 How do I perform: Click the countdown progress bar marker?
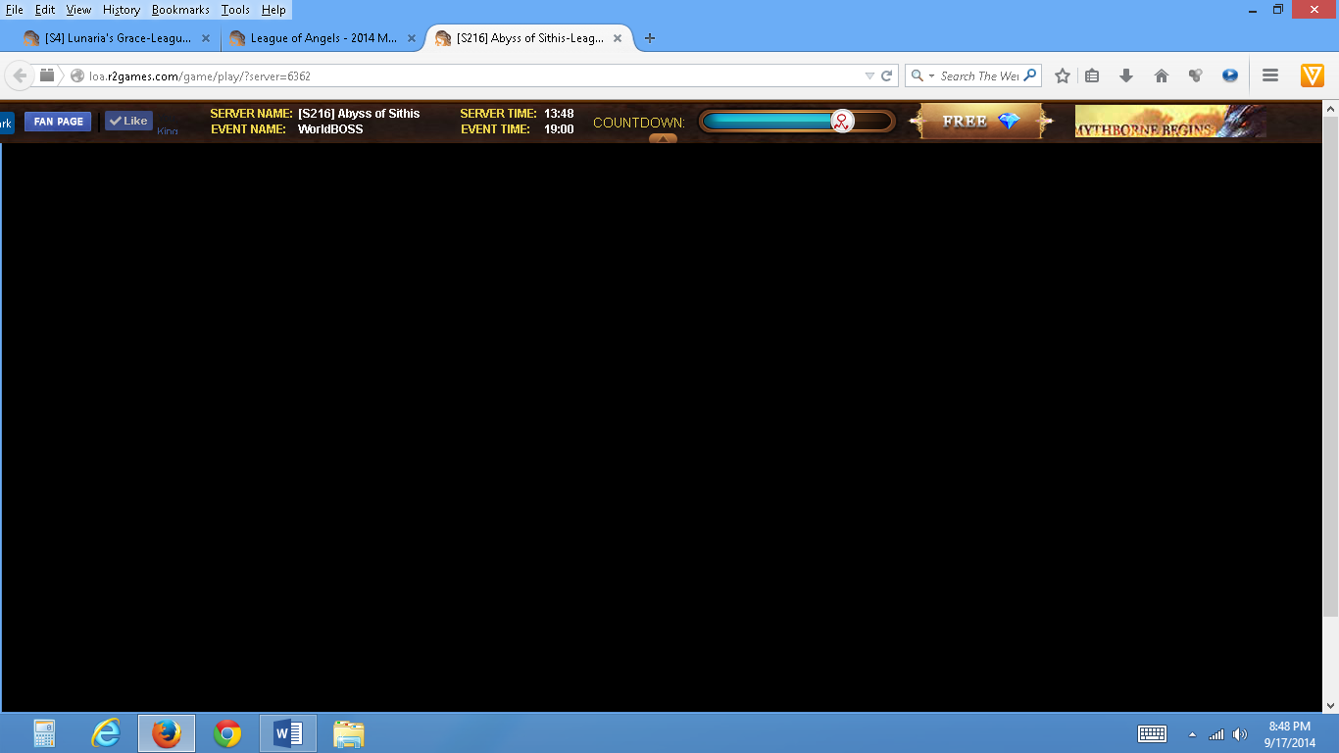(x=841, y=121)
